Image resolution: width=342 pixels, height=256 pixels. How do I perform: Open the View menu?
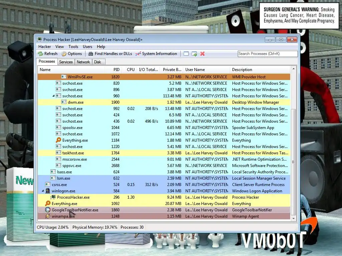tap(59, 47)
